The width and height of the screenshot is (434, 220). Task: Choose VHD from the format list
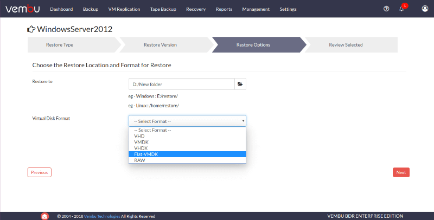(187, 136)
